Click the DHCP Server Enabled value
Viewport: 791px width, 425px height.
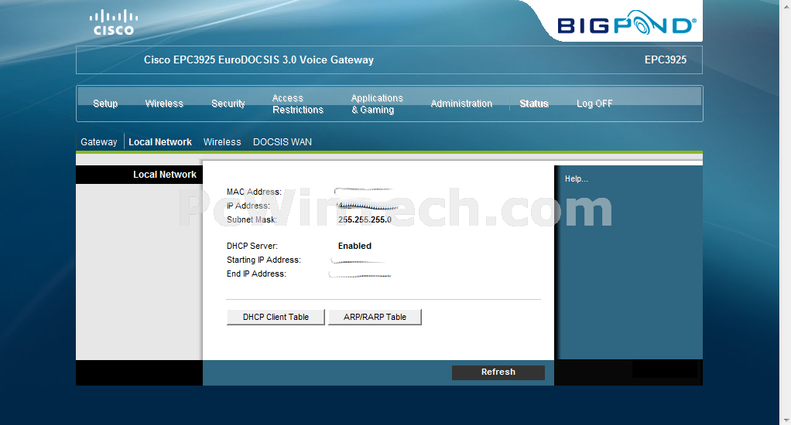coord(354,246)
